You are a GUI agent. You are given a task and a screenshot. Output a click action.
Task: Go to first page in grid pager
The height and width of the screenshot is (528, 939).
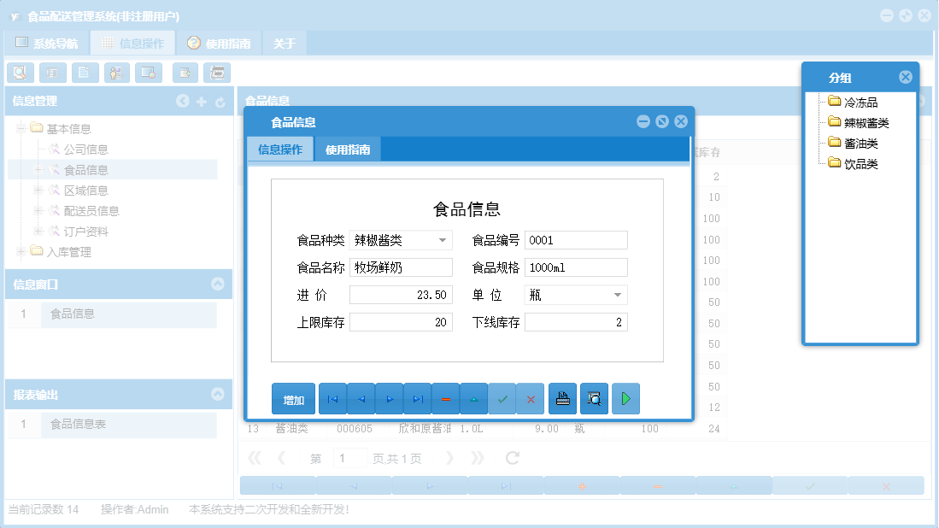click(x=255, y=458)
